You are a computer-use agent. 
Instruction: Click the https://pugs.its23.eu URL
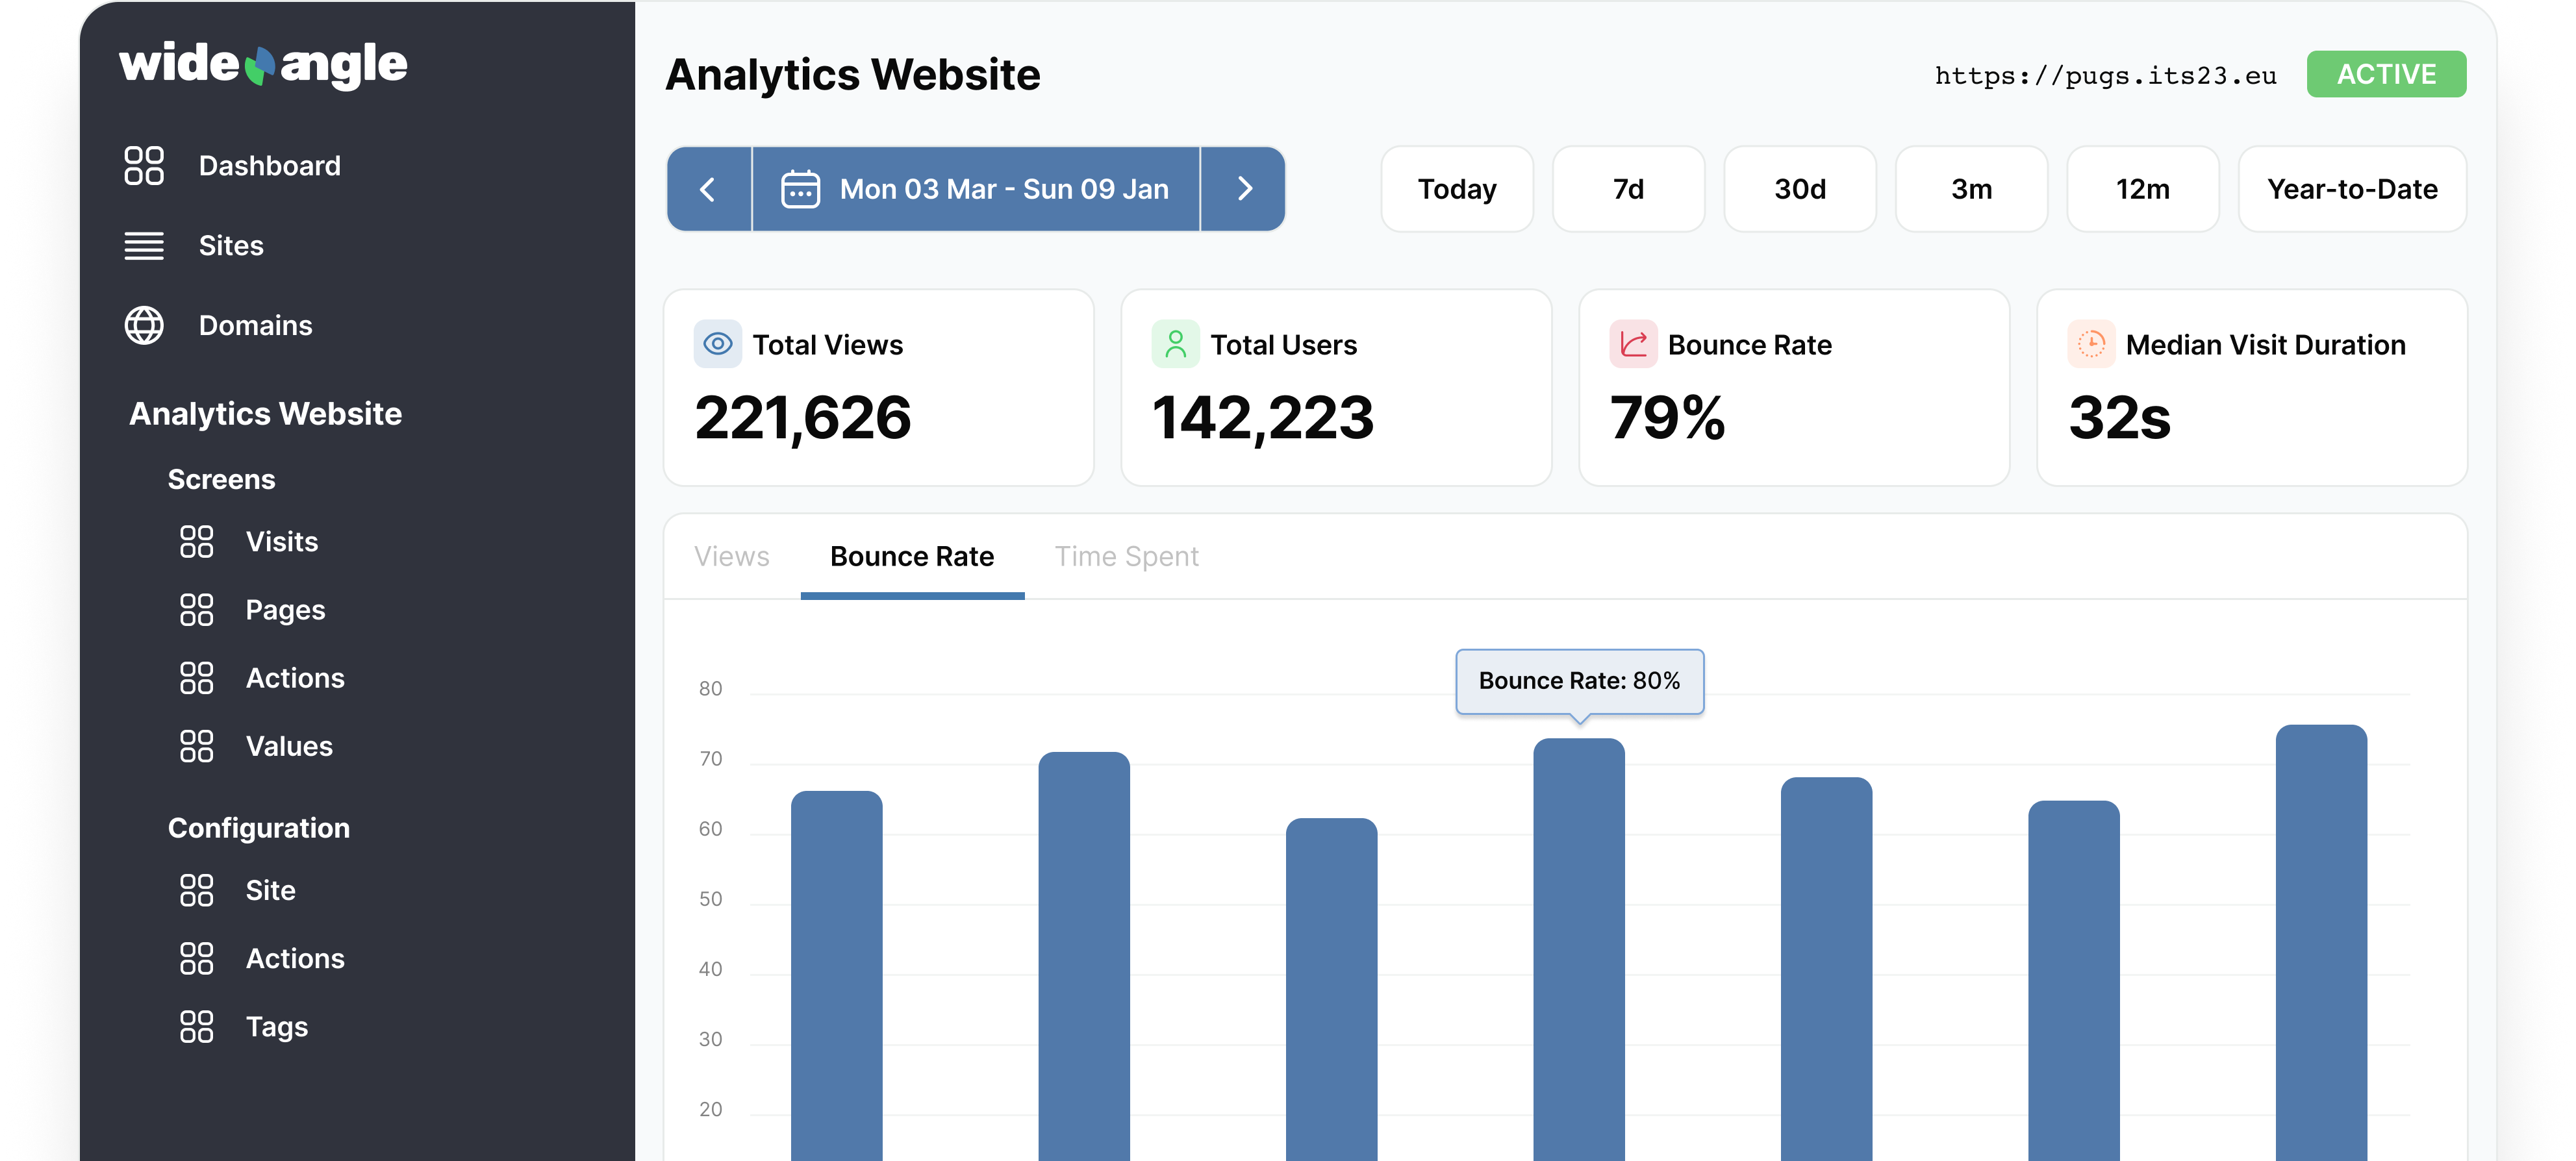coord(2105,76)
